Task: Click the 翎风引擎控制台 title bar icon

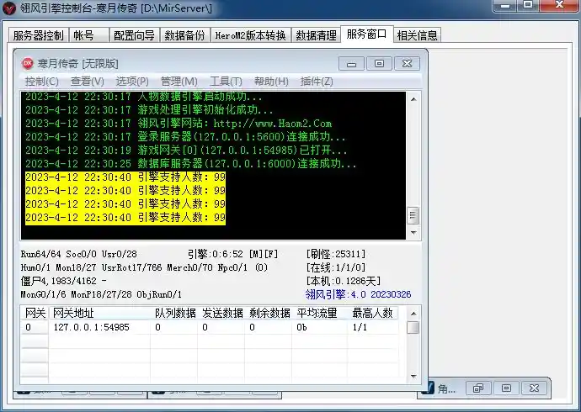Action: [9, 8]
